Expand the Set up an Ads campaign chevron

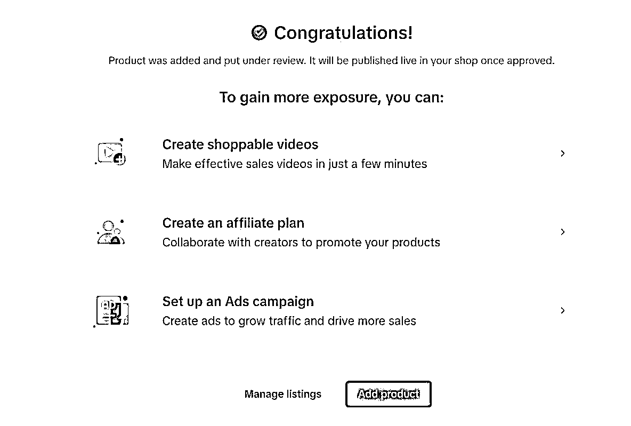pyautogui.click(x=563, y=310)
